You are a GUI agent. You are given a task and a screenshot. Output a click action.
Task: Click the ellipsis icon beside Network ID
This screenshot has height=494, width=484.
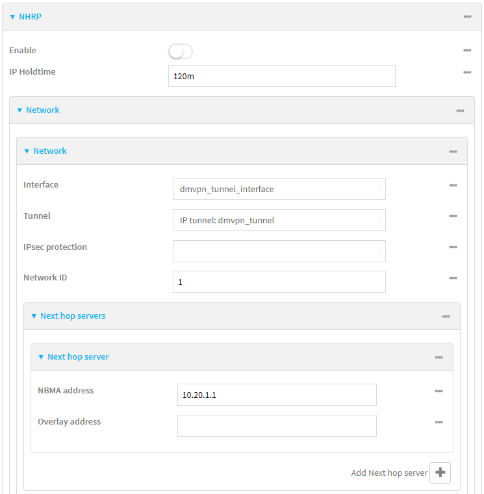pyautogui.click(x=452, y=278)
